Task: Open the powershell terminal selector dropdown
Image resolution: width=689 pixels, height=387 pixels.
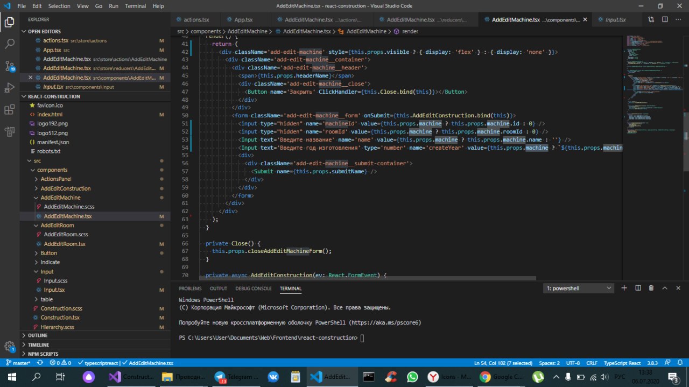Action: click(x=579, y=289)
